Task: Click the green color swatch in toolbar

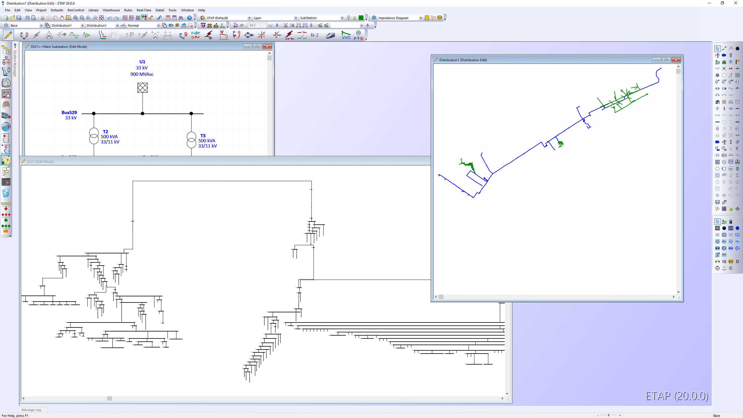Action: (x=361, y=18)
